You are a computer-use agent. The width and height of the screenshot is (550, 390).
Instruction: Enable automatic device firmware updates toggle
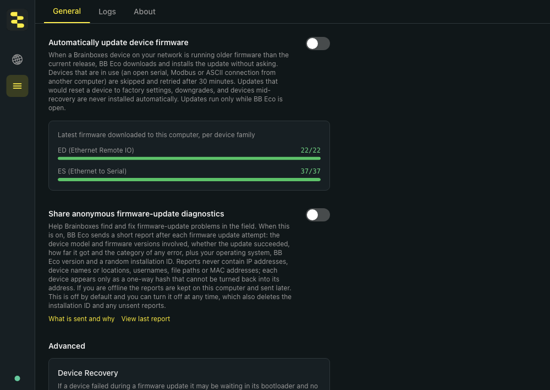coord(318,44)
